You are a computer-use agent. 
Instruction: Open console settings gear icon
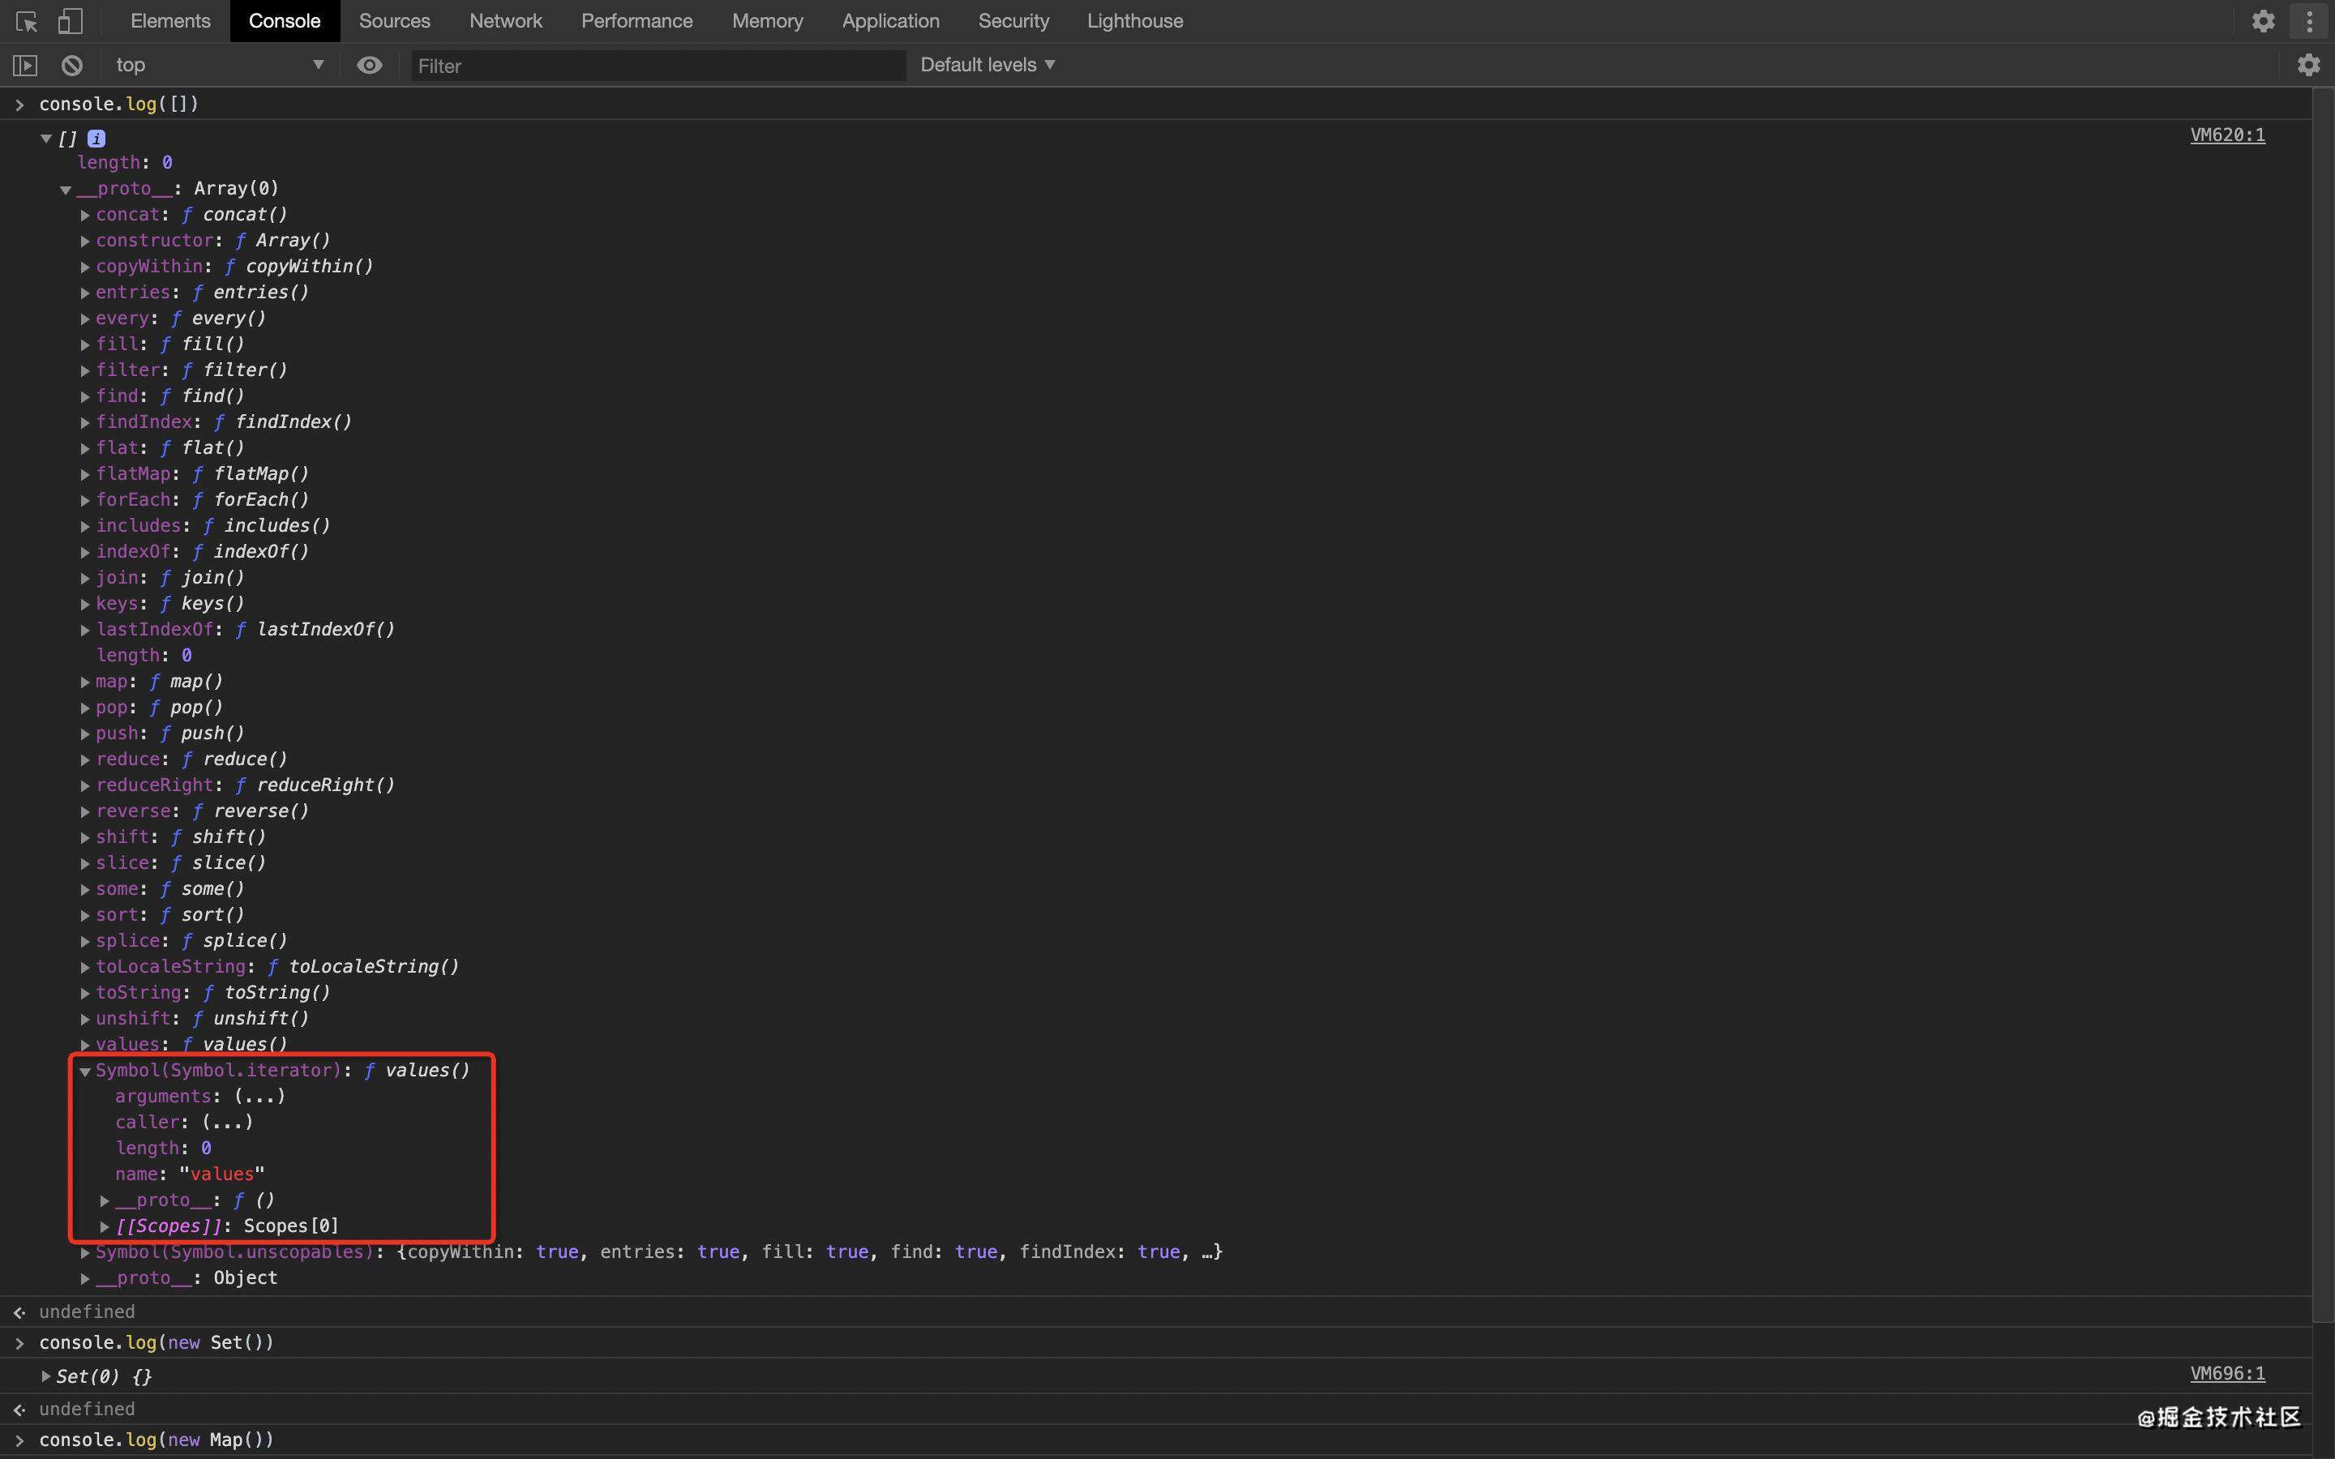click(x=2308, y=66)
